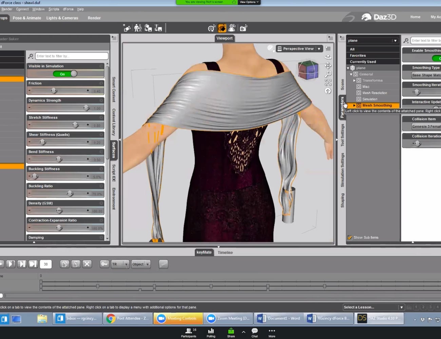This screenshot has height=339, width=441.
Task: Select the highlighted Surface Selection tool
Action: click(x=222, y=28)
